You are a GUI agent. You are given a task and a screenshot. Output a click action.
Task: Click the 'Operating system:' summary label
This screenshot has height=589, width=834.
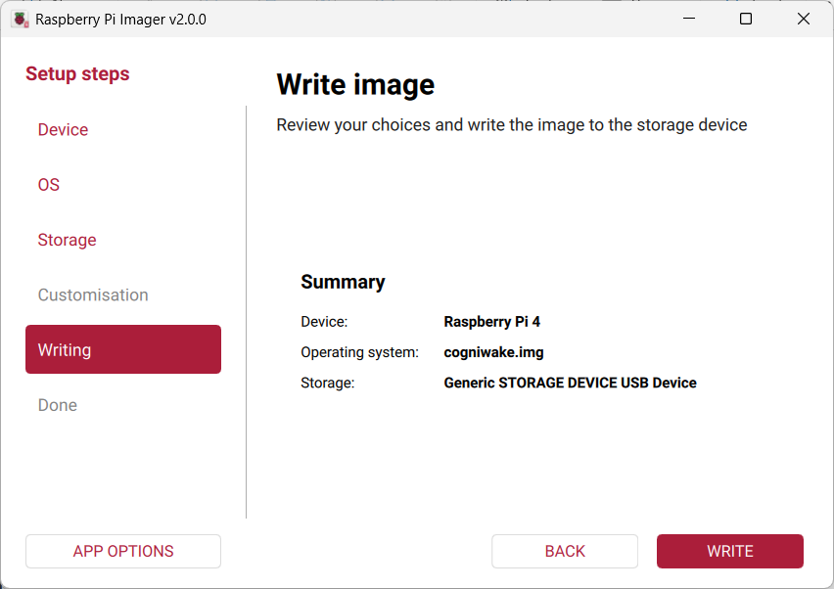(x=359, y=352)
